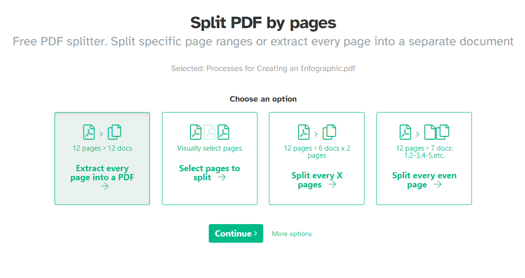Image resolution: width=525 pixels, height=278 pixels.
Task: Click the PDF file icon in Extract every page card
Action: click(89, 132)
